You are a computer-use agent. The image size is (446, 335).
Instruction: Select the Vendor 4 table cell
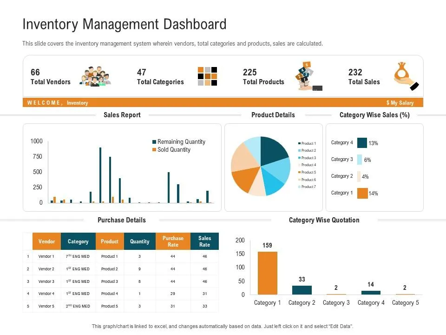(46, 294)
